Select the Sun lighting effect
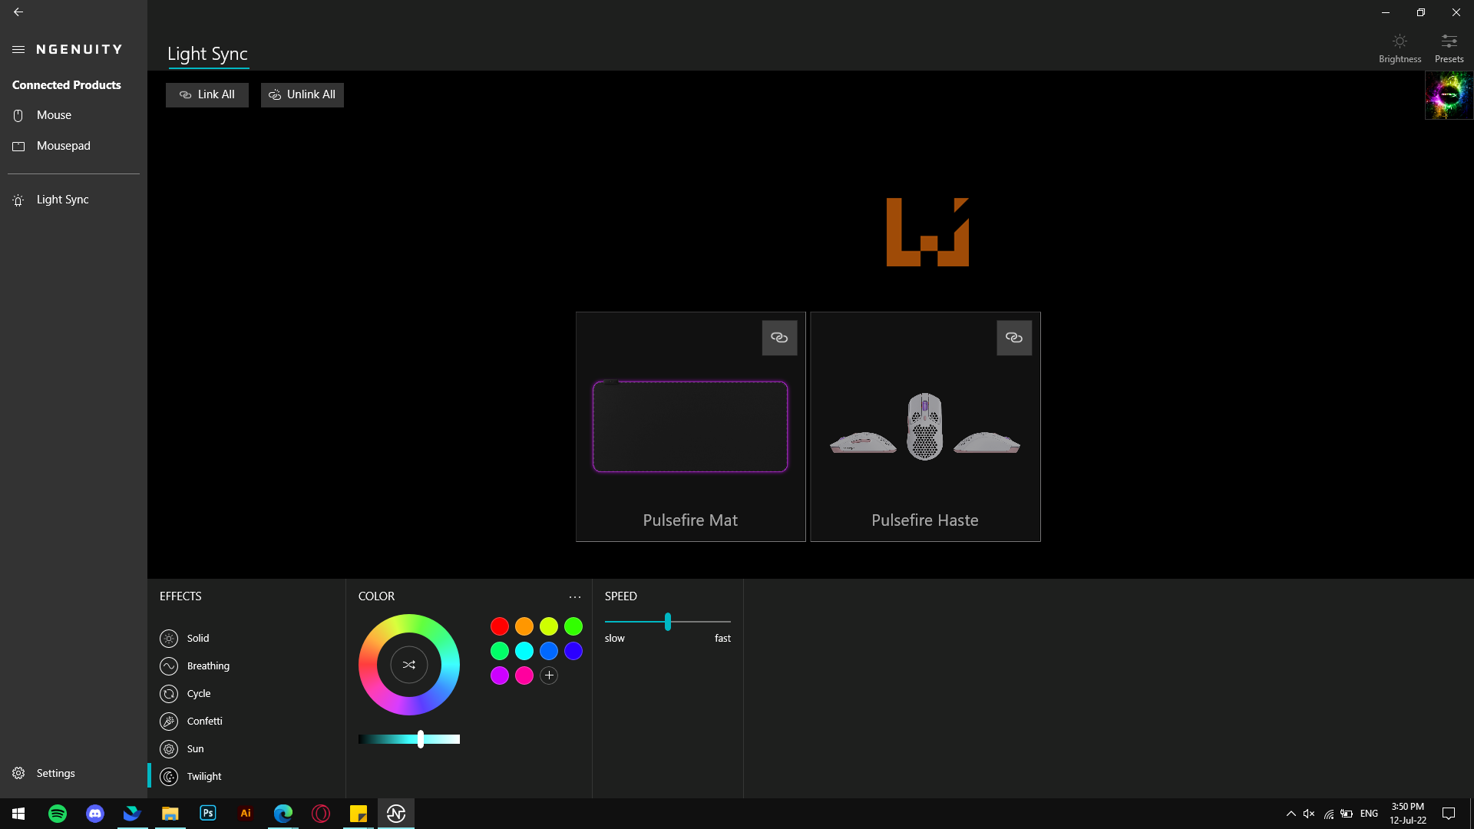This screenshot has width=1474, height=829. (x=195, y=749)
